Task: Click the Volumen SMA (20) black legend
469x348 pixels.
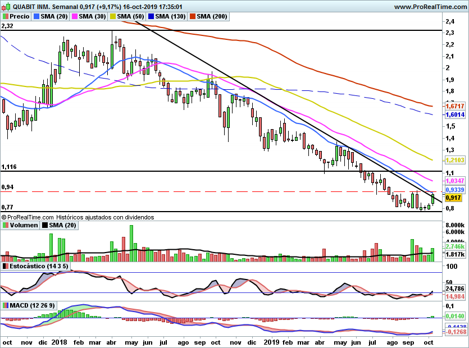Action: point(59,225)
